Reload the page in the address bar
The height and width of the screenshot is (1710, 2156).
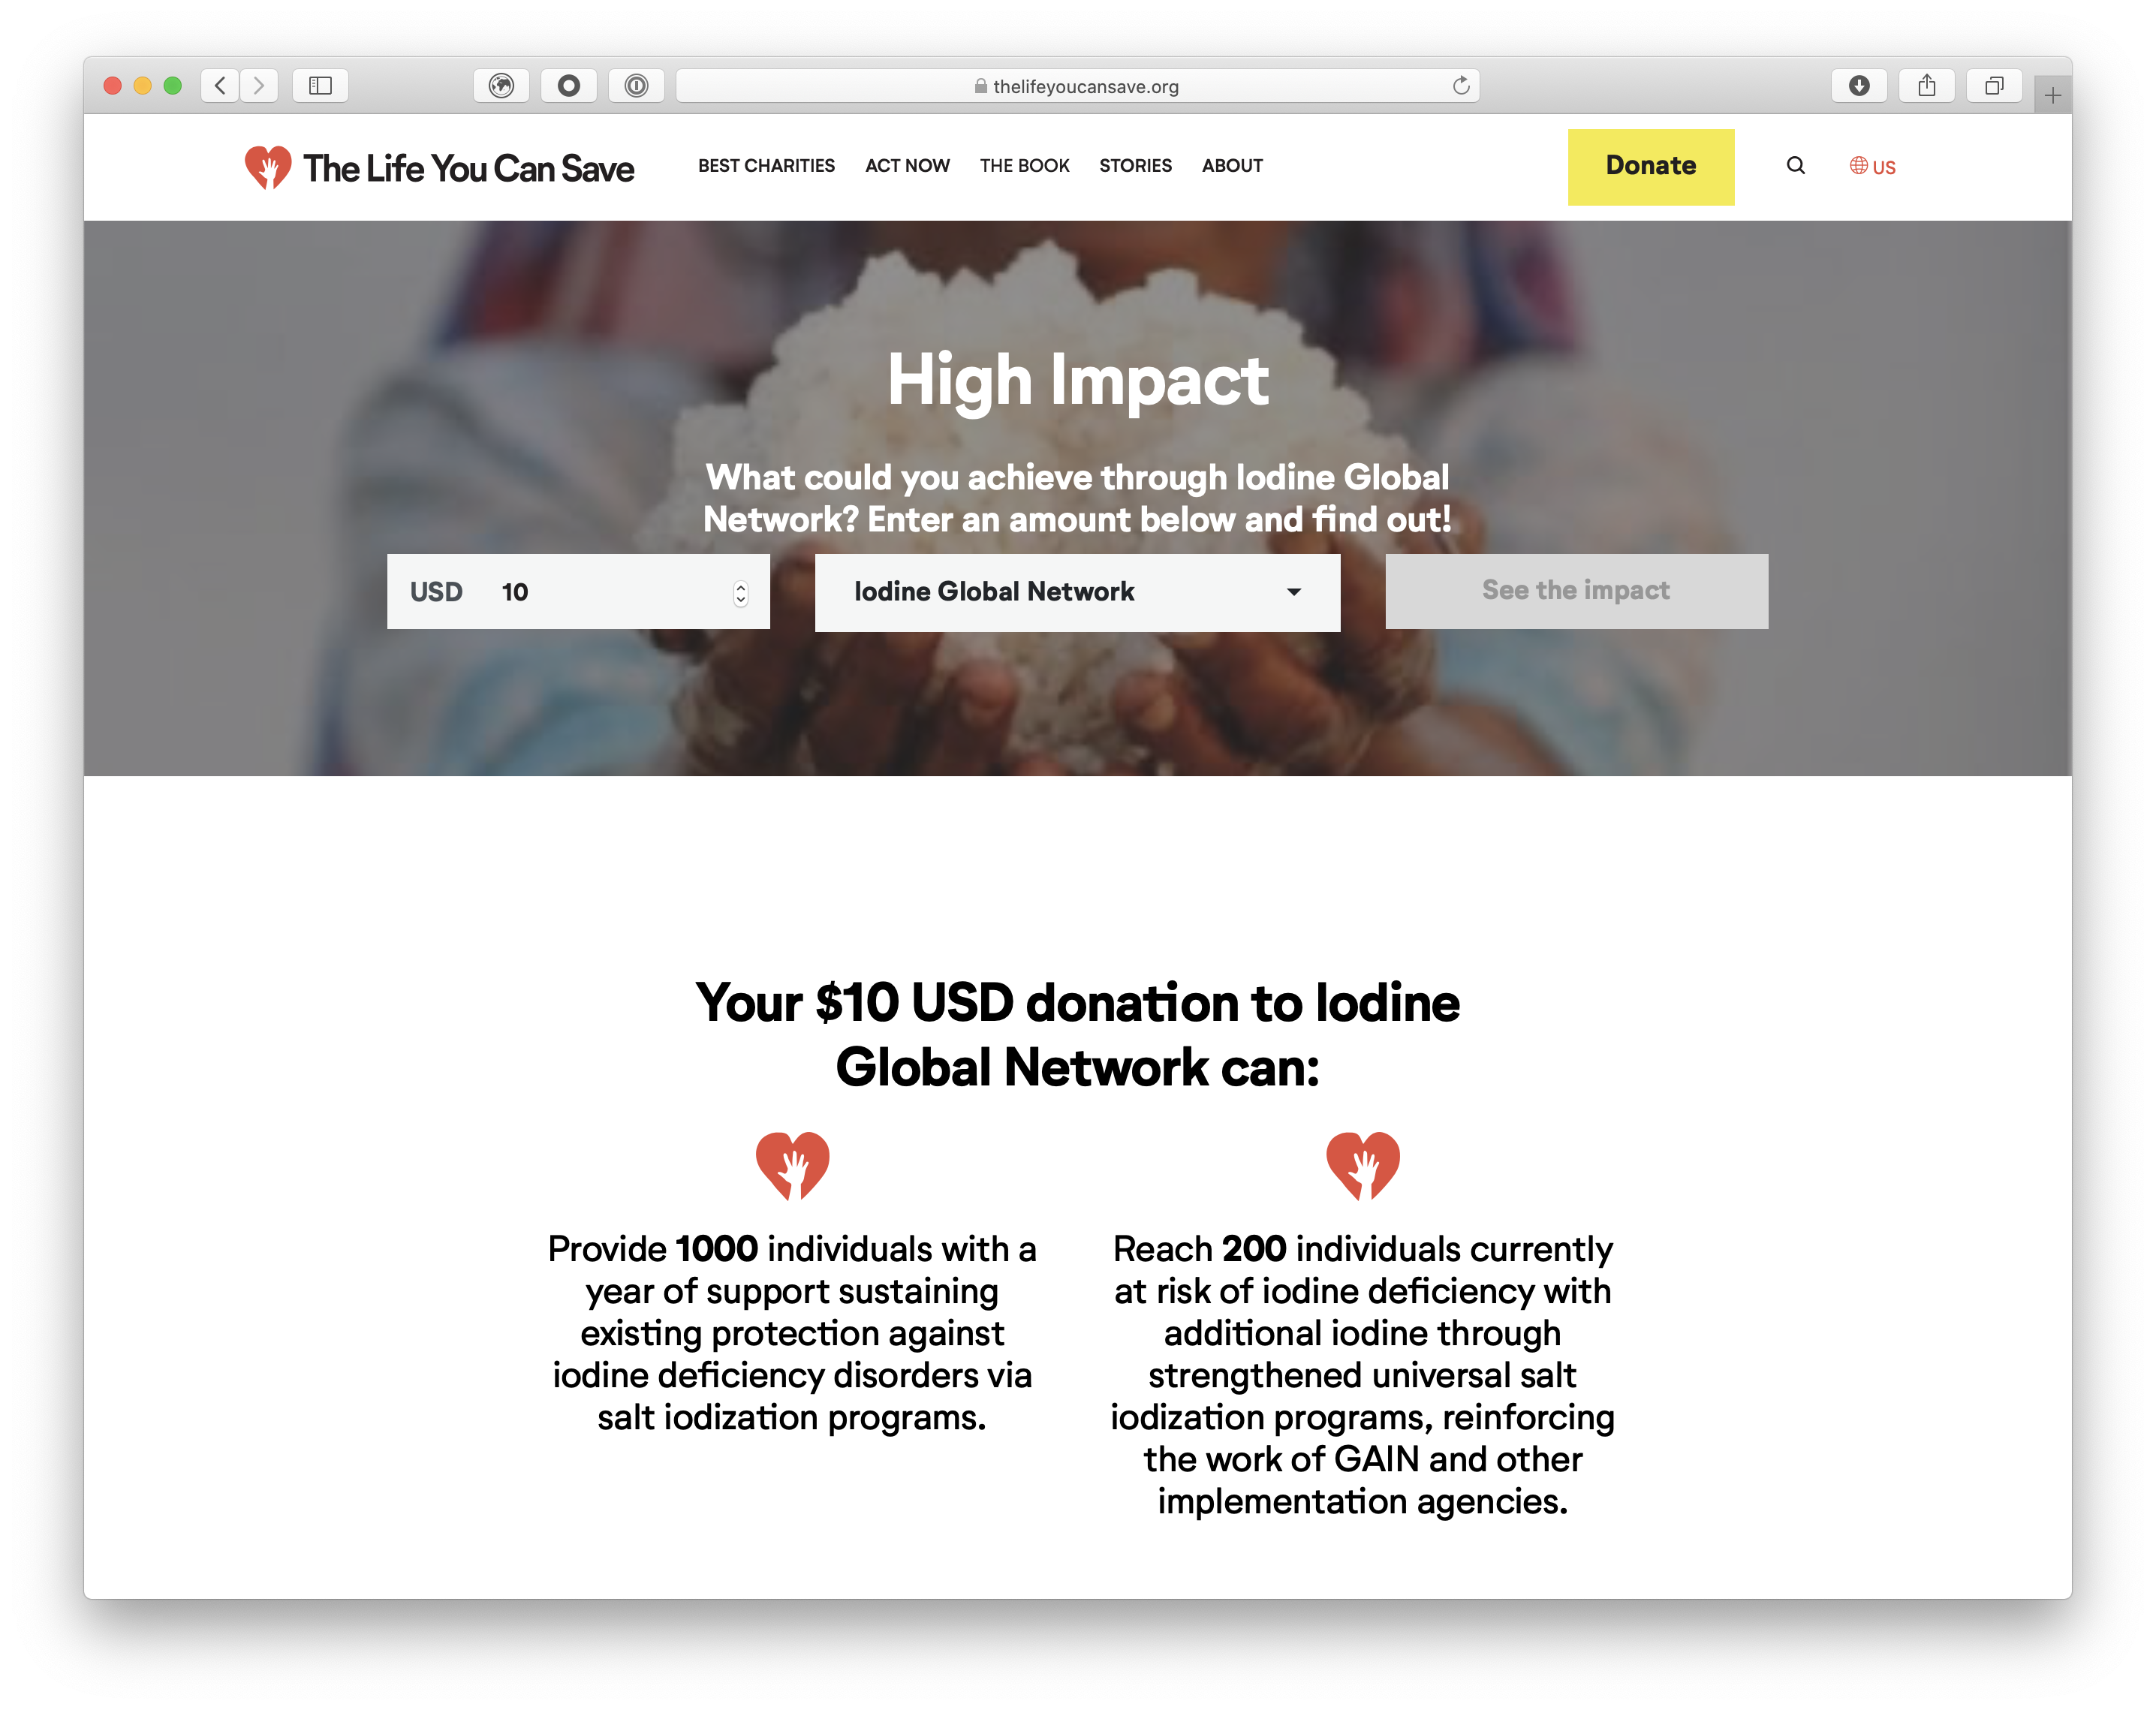coord(1460,86)
